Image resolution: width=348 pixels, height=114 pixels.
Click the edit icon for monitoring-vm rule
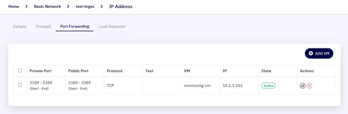pos(303,86)
